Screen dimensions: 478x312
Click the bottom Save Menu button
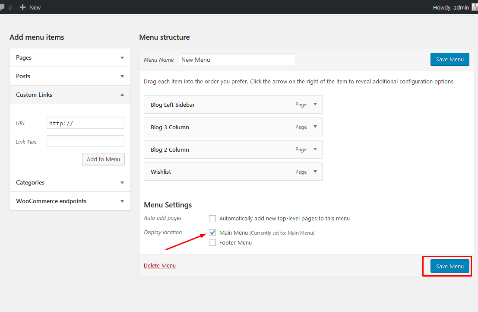pyautogui.click(x=450, y=266)
